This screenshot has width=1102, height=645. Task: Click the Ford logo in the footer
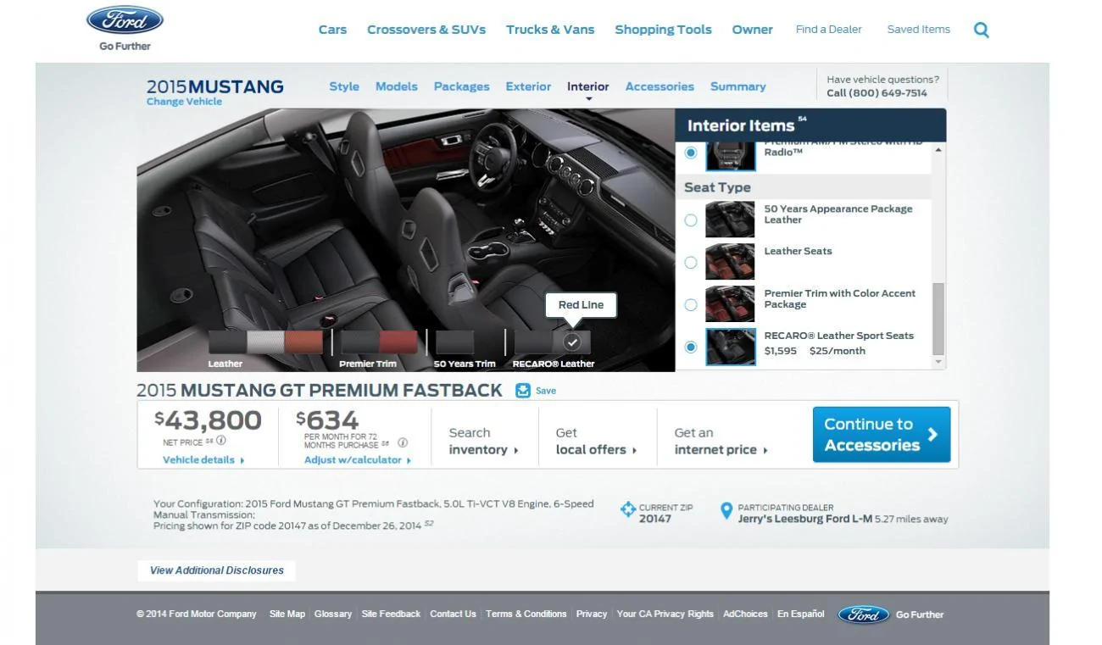(x=864, y=614)
